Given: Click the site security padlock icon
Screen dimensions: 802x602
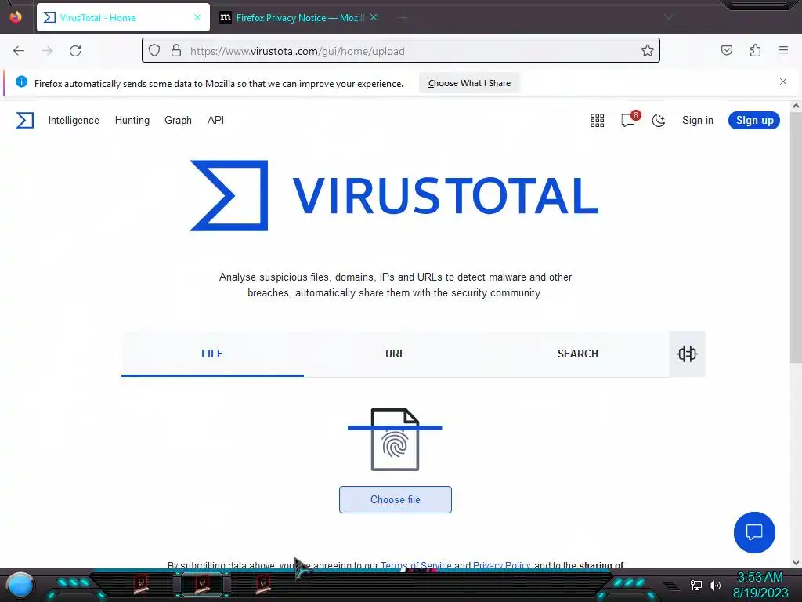Looking at the screenshot, I should [176, 50].
